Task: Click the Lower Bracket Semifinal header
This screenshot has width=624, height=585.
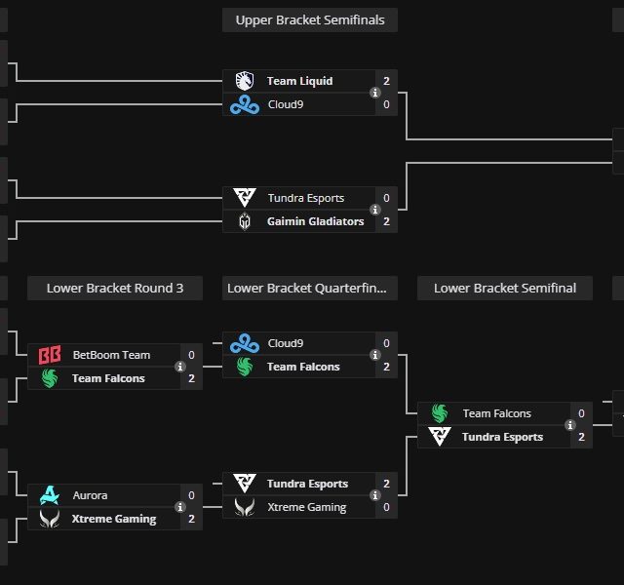Action: pyautogui.click(x=505, y=288)
